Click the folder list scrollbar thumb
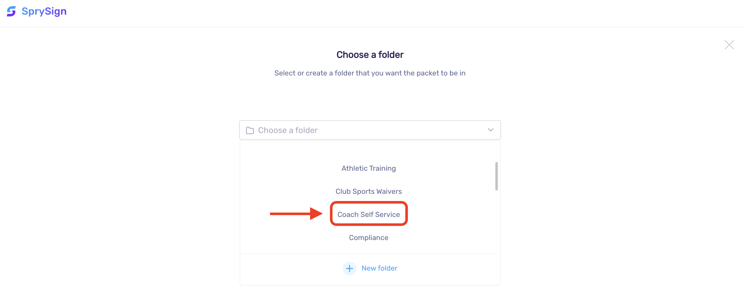 tap(496, 176)
